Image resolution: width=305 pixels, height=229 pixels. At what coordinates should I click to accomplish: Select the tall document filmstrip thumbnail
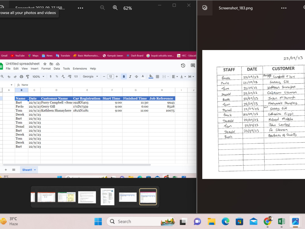pos(107,197)
